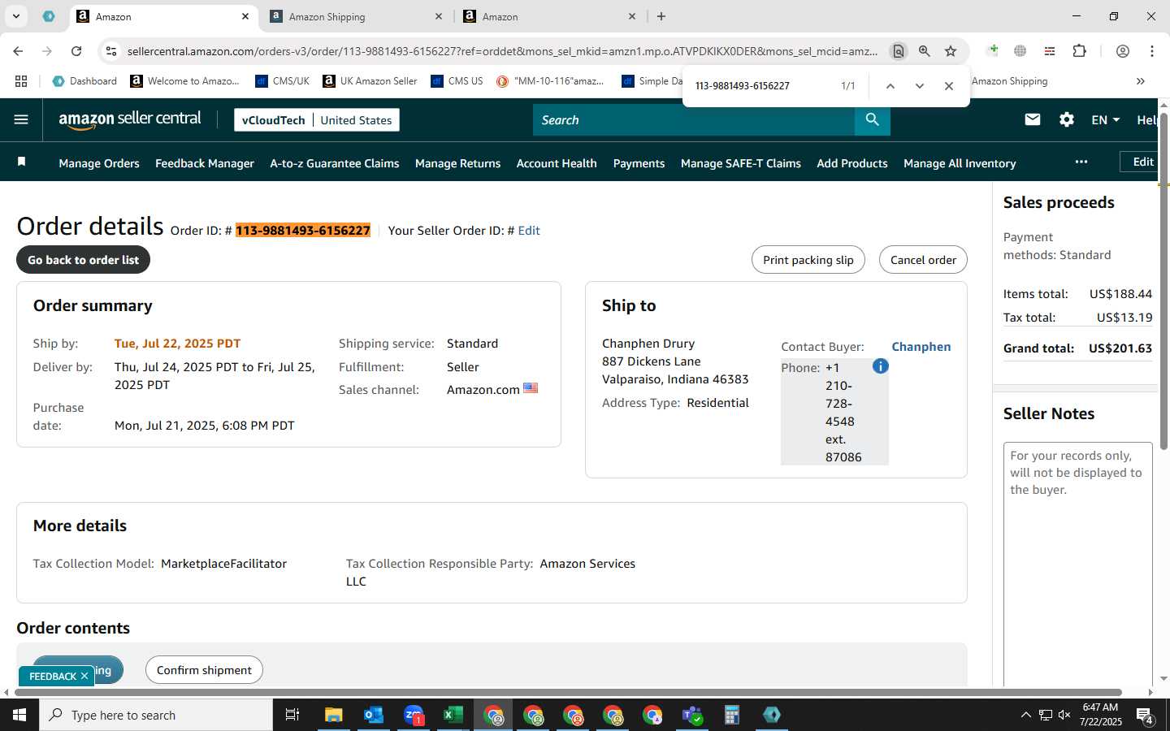1170x731 pixels.
Task: Navigate back in the browser
Action: [x=18, y=51]
